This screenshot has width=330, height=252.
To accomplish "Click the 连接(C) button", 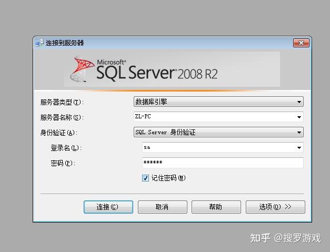I will tap(108, 207).
